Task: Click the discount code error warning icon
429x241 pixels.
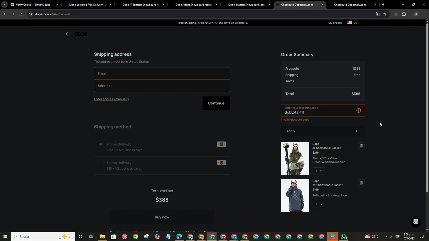Action: (358, 111)
